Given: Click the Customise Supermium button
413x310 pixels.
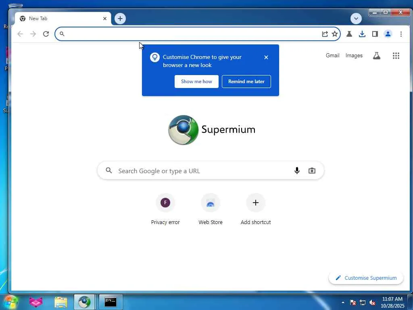Looking at the screenshot, I should click(x=366, y=278).
